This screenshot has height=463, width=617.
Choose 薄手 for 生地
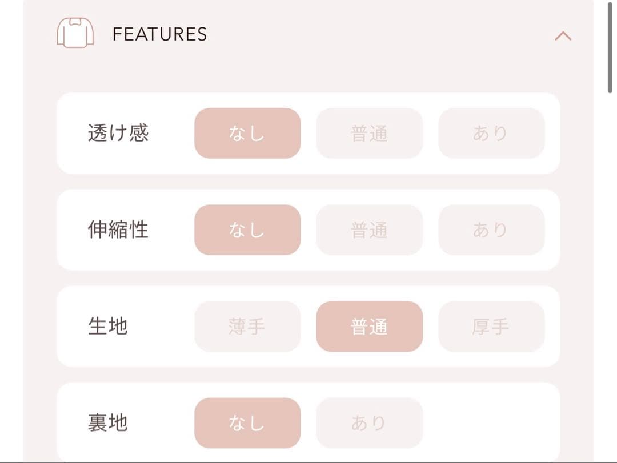(x=247, y=327)
